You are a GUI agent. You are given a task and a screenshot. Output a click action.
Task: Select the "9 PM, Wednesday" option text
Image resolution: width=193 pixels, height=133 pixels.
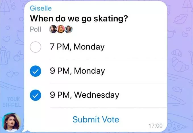click(x=84, y=95)
